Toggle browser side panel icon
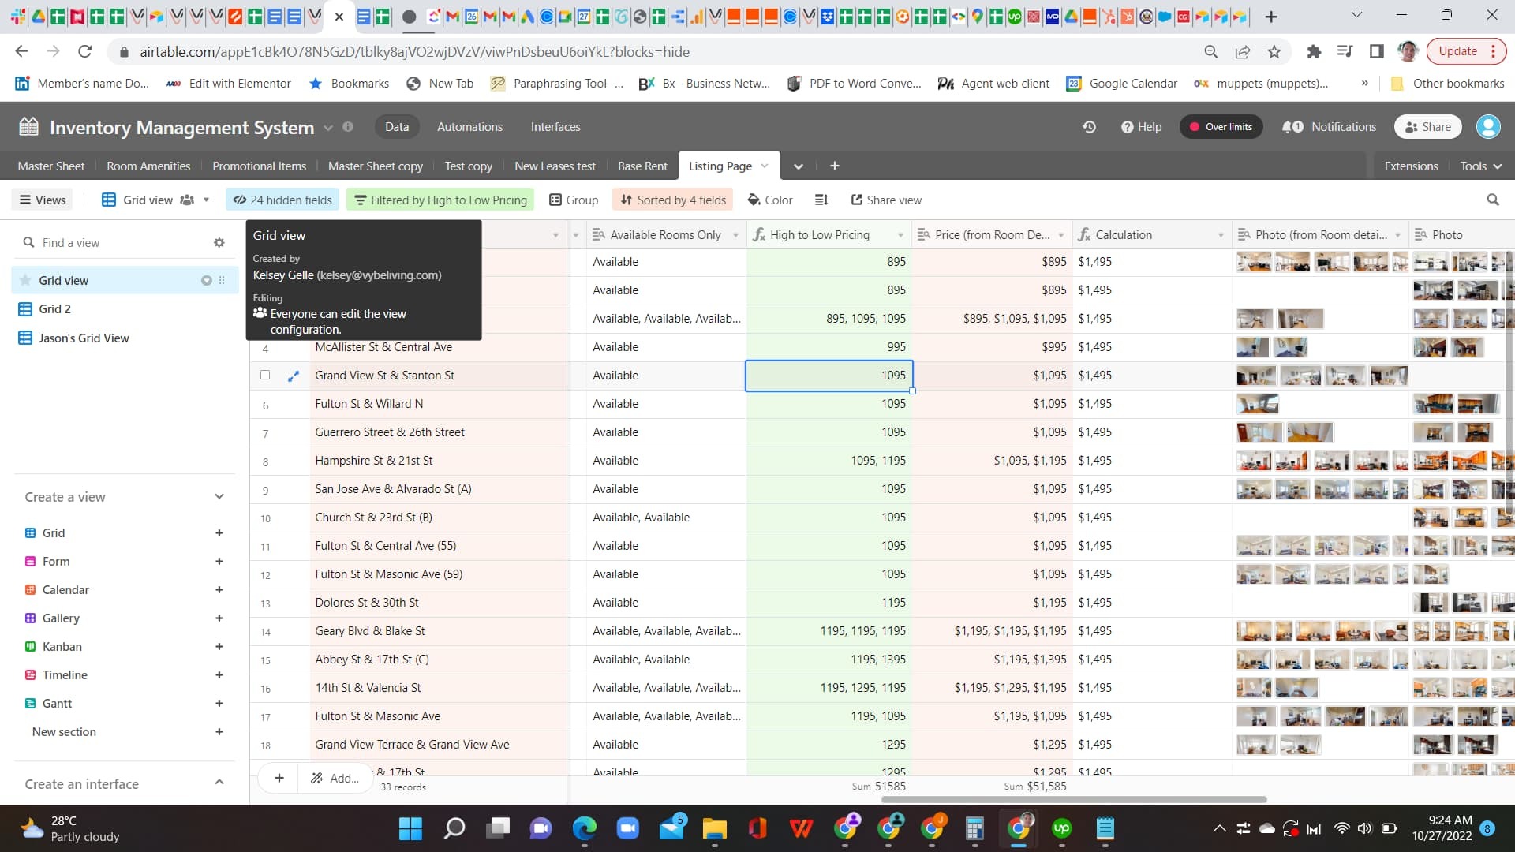The image size is (1515, 852). [1376, 52]
